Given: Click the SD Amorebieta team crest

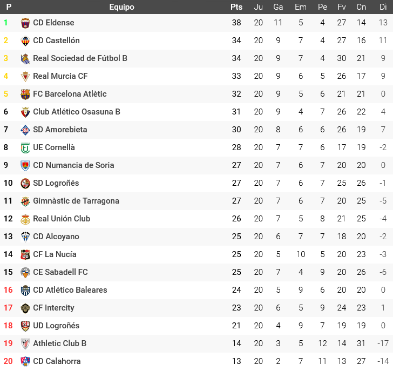Looking at the screenshot, I should (25, 130).
